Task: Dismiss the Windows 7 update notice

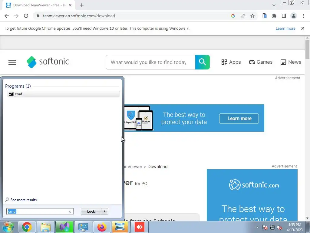Action: 302,28
